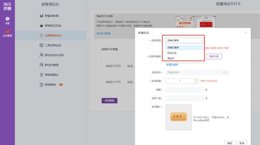The height and width of the screenshot is (145, 260).
Task: Open the 设置营销活动 menu item
Action: click(x=50, y=36)
